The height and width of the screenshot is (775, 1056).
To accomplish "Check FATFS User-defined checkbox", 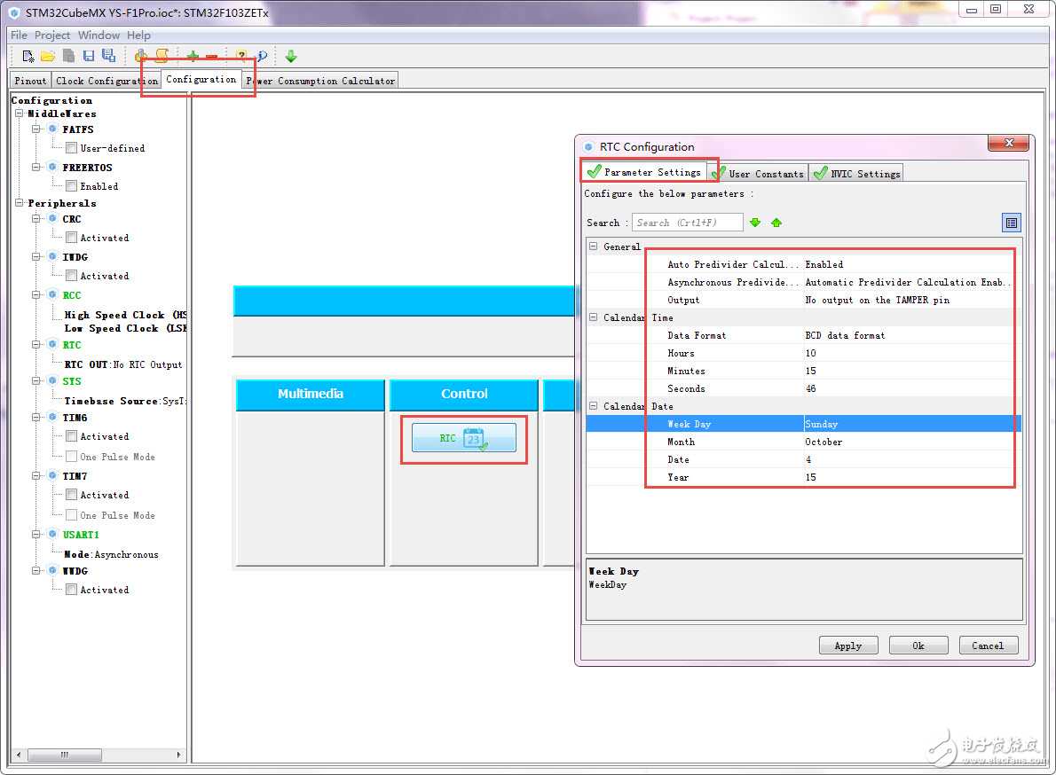I will point(71,148).
